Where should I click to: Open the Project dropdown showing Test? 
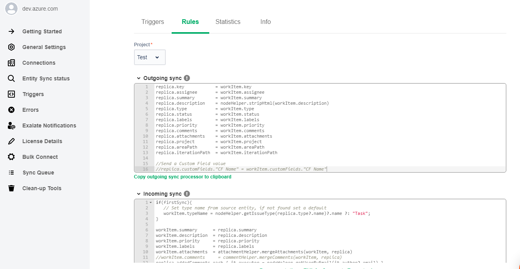click(150, 57)
